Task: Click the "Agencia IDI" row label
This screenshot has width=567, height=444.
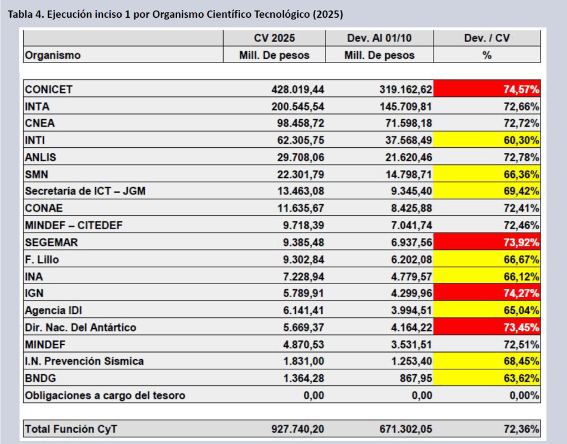Action: point(54,310)
